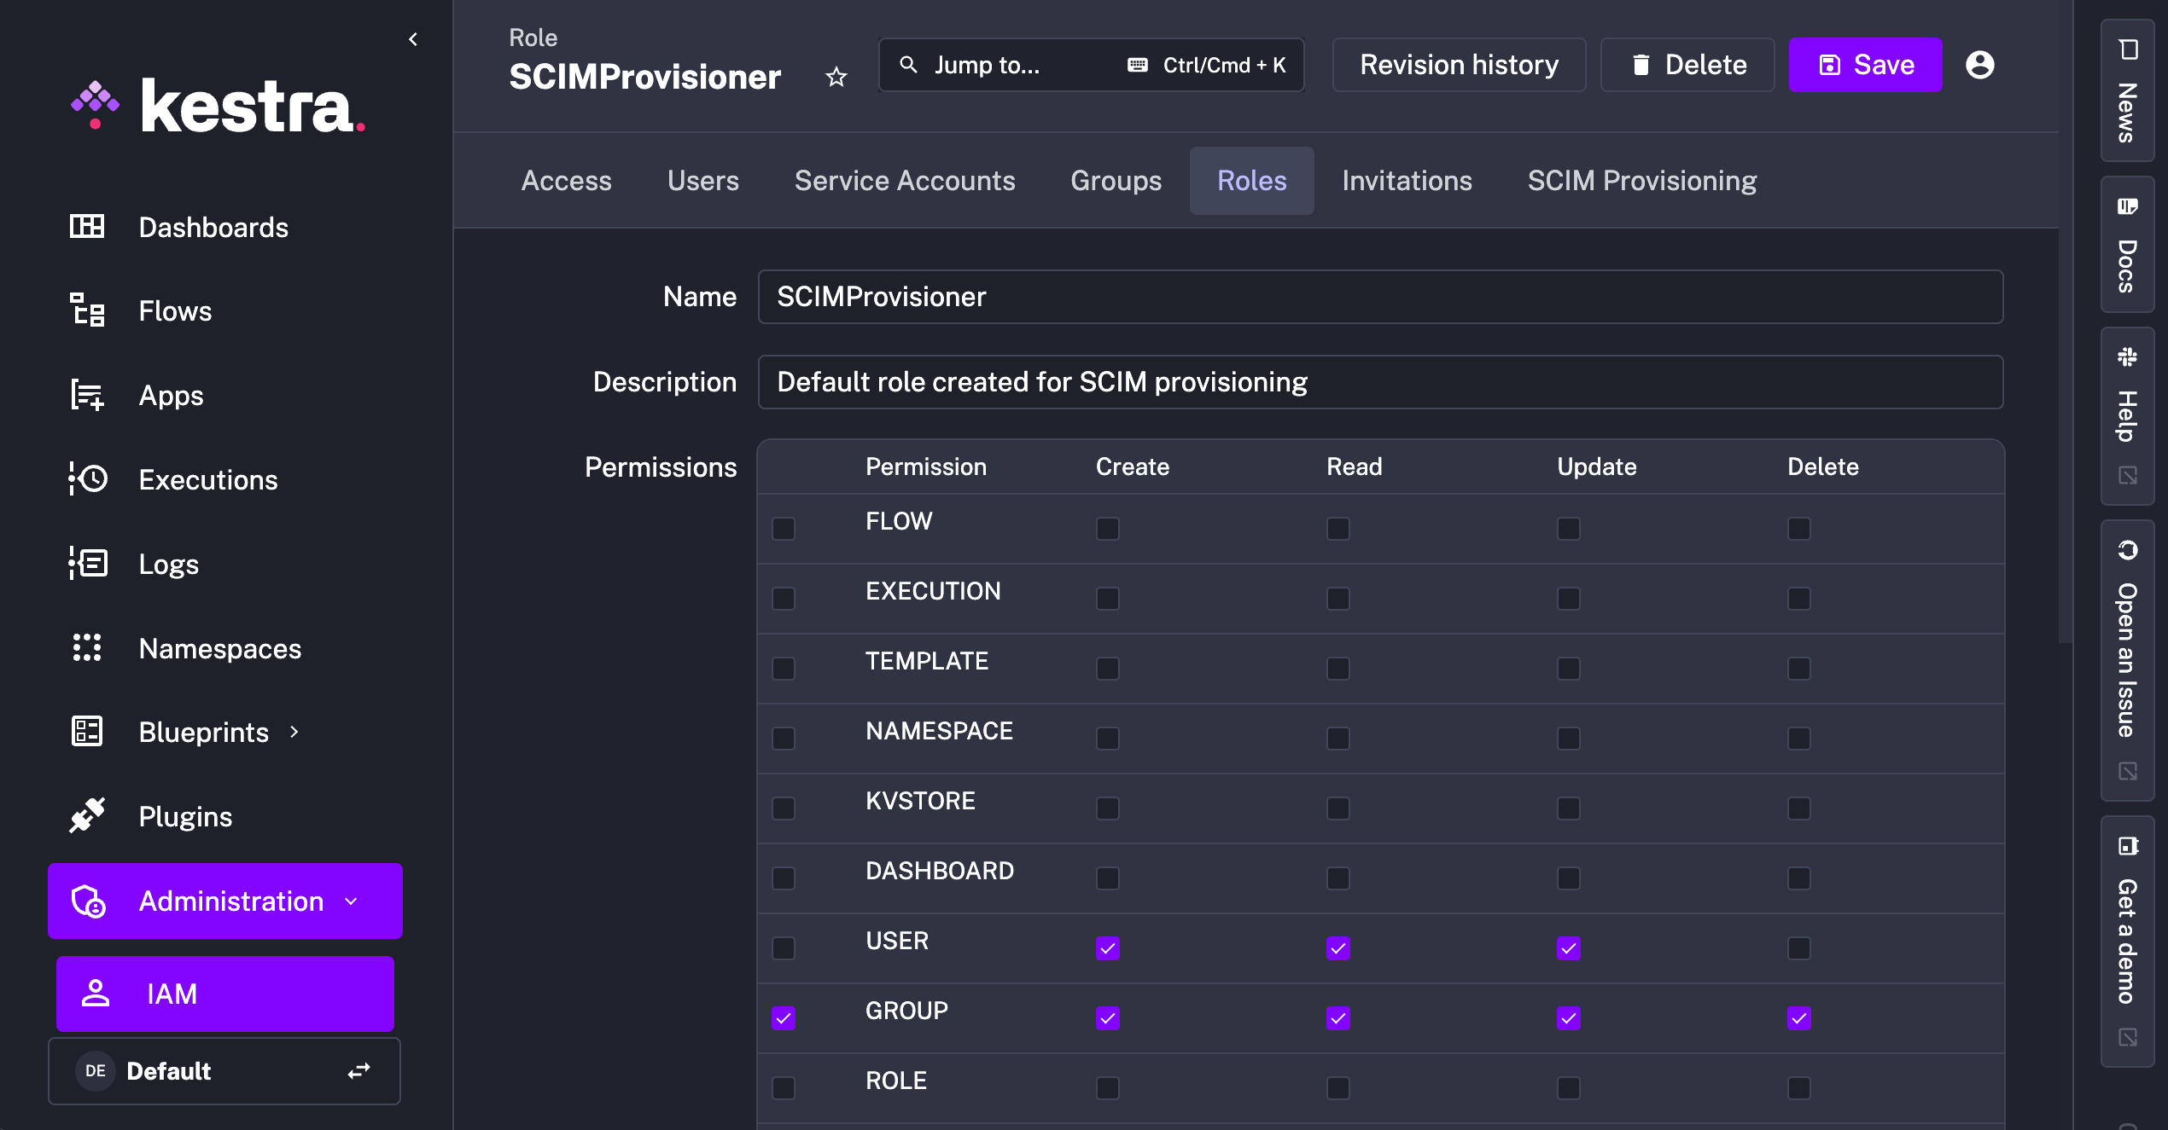Expand the Blueprints section
The width and height of the screenshot is (2168, 1130).
[x=294, y=731]
